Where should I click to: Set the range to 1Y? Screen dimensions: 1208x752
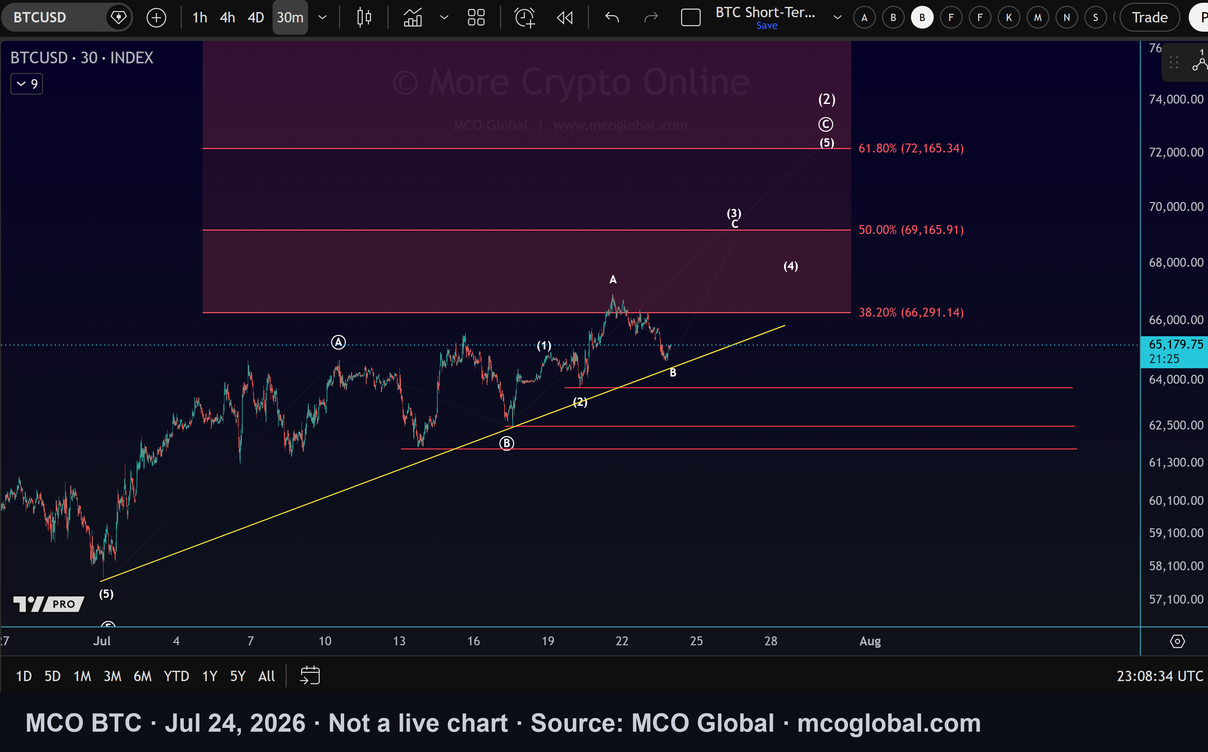210,676
